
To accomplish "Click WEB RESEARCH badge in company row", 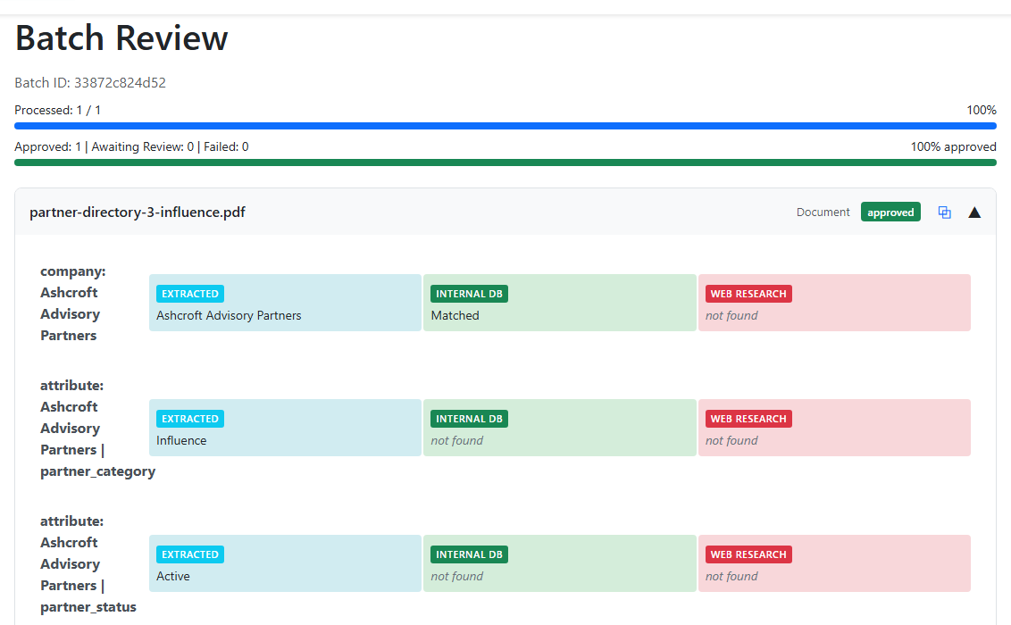I will coord(748,294).
